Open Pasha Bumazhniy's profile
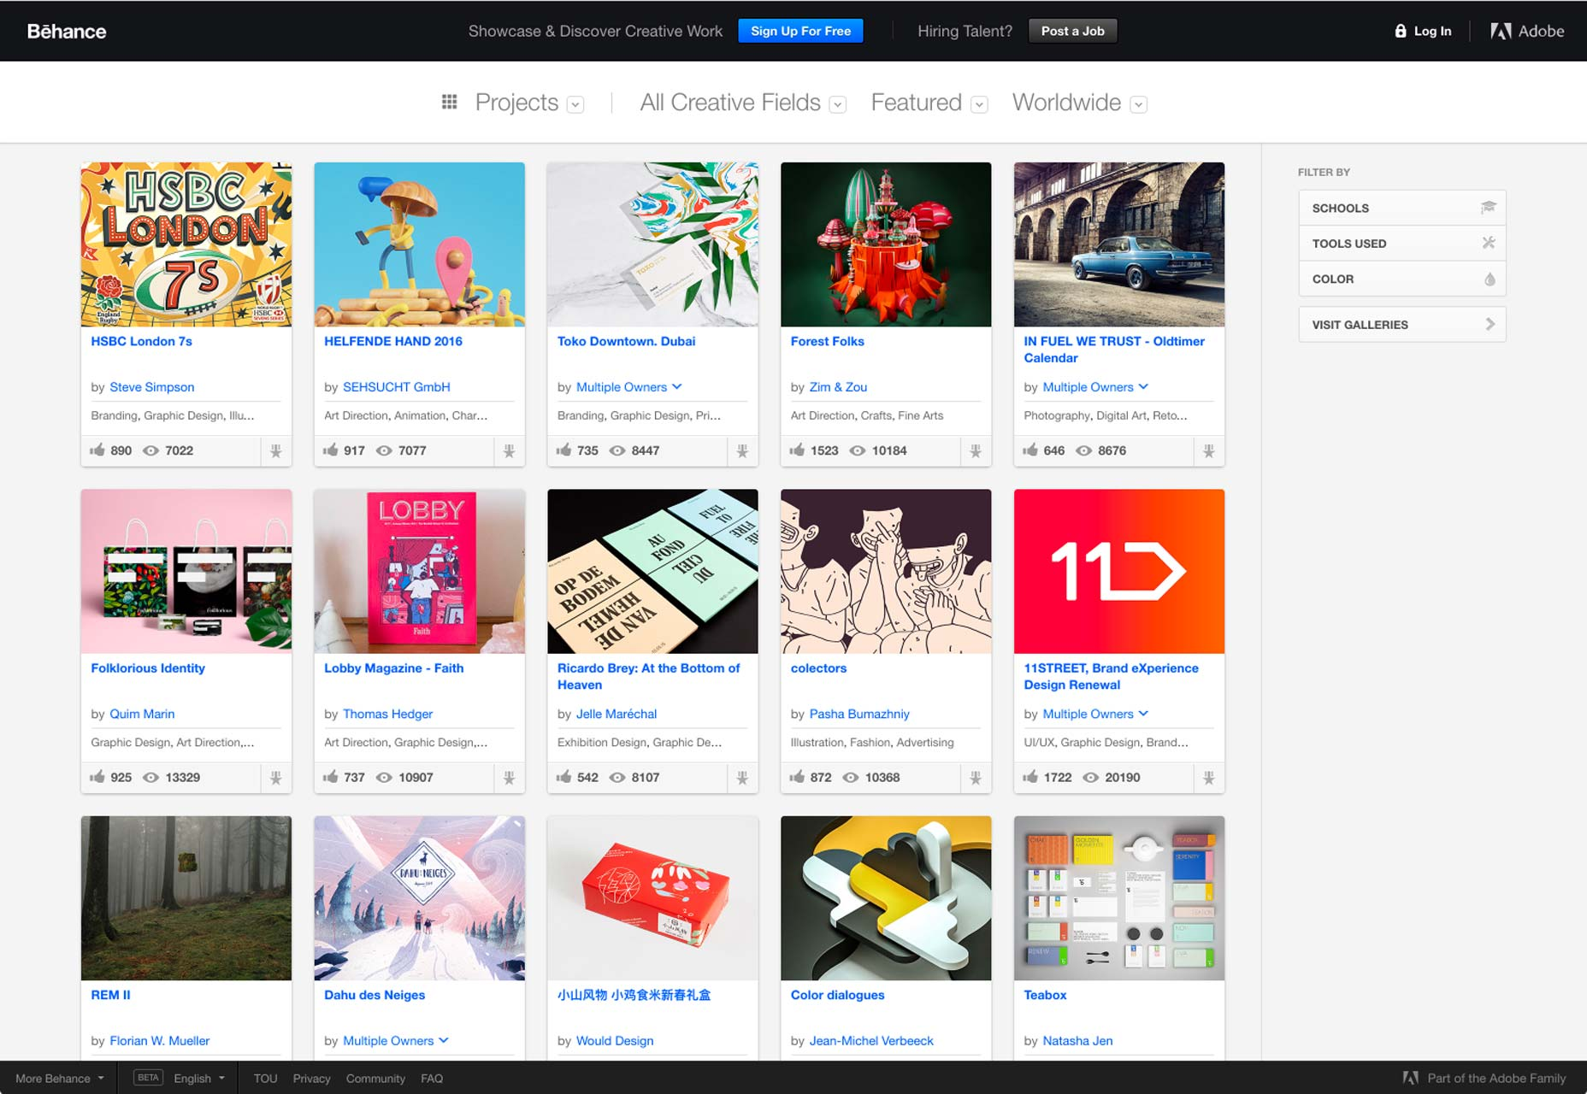Screen dimensions: 1587x1094 (859, 714)
